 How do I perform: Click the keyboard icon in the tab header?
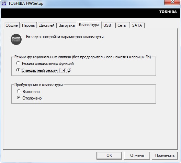[x=16, y=39]
